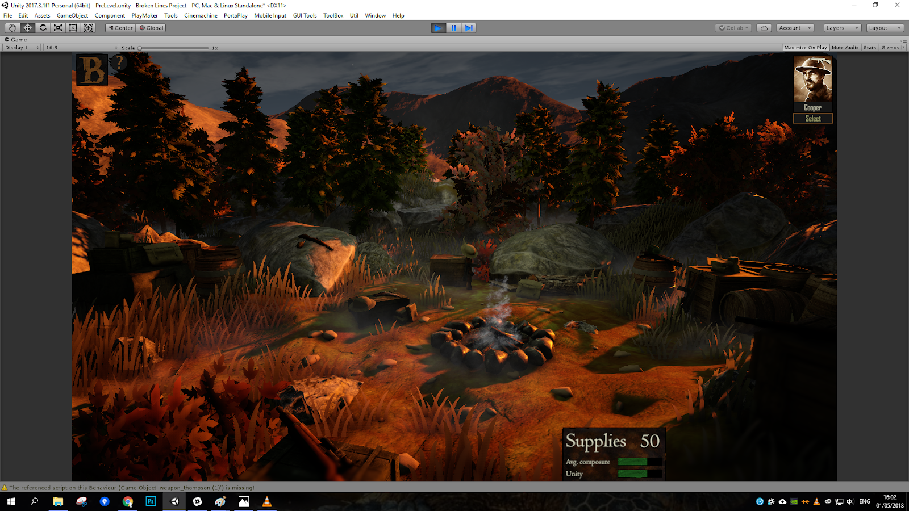Select the Move tool

(x=27, y=28)
